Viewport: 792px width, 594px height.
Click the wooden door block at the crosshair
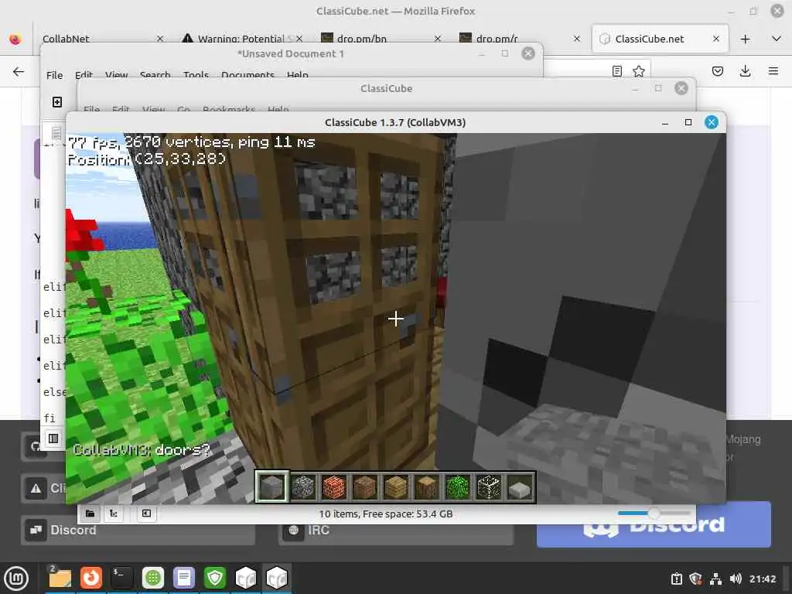[x=395, y=318]
